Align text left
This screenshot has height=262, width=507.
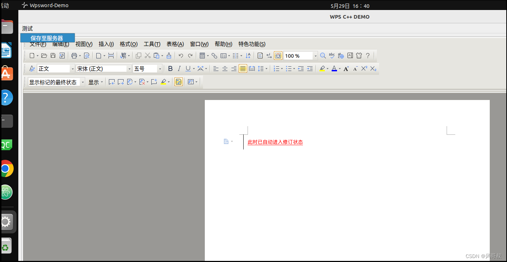(216, 68)
